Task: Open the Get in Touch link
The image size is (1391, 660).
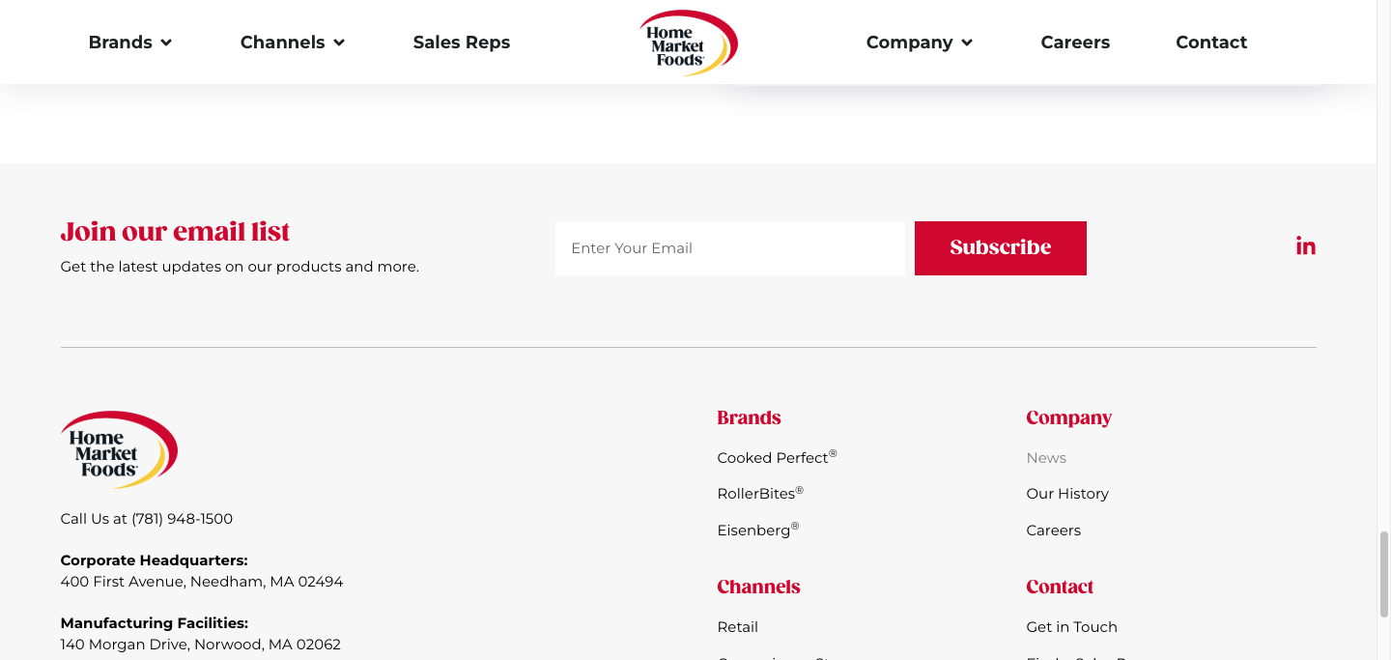Action: [1071, 627]
